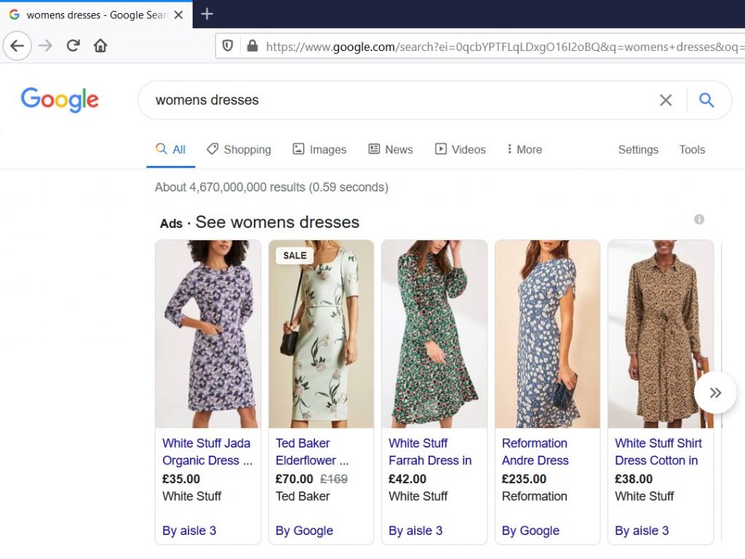
Task: Click in the womens dresses search field
Action: pos(393,100)
